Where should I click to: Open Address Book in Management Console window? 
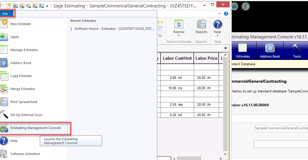click(270, 50)
